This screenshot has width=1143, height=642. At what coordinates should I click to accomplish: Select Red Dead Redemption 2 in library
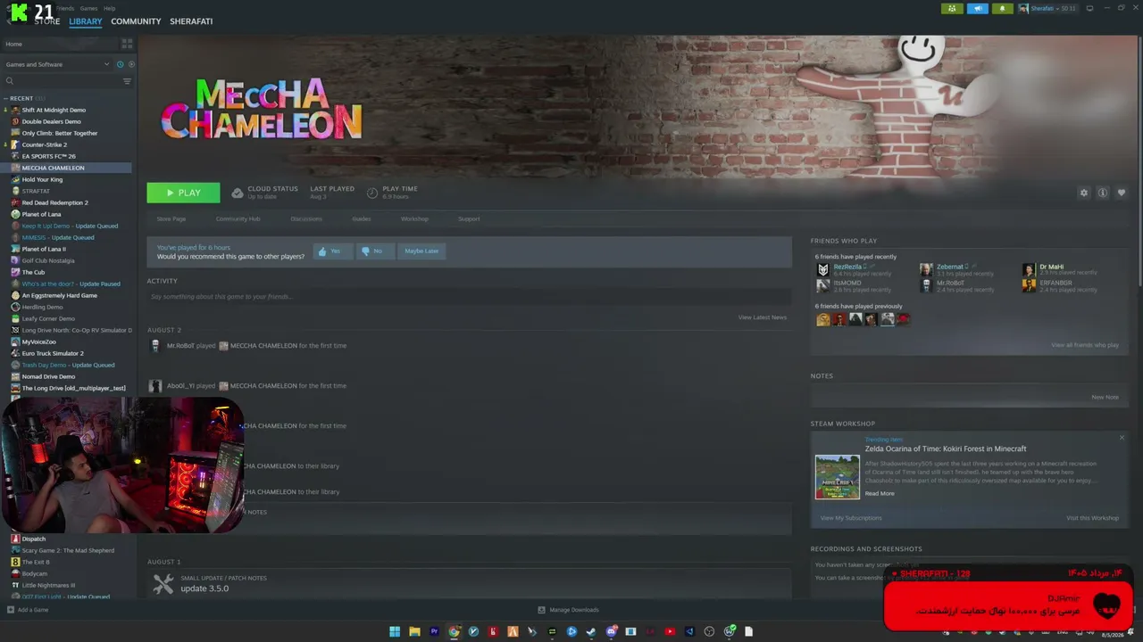55,202
